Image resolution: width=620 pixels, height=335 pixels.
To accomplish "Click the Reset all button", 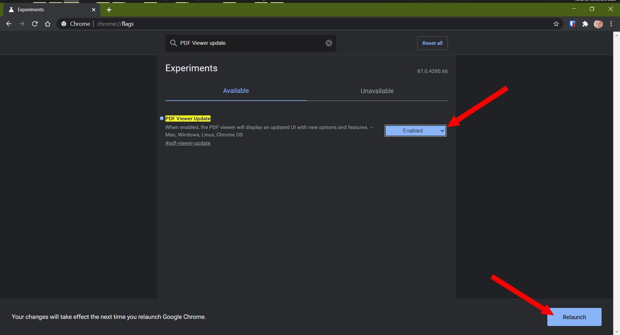I will coord(432,43).
